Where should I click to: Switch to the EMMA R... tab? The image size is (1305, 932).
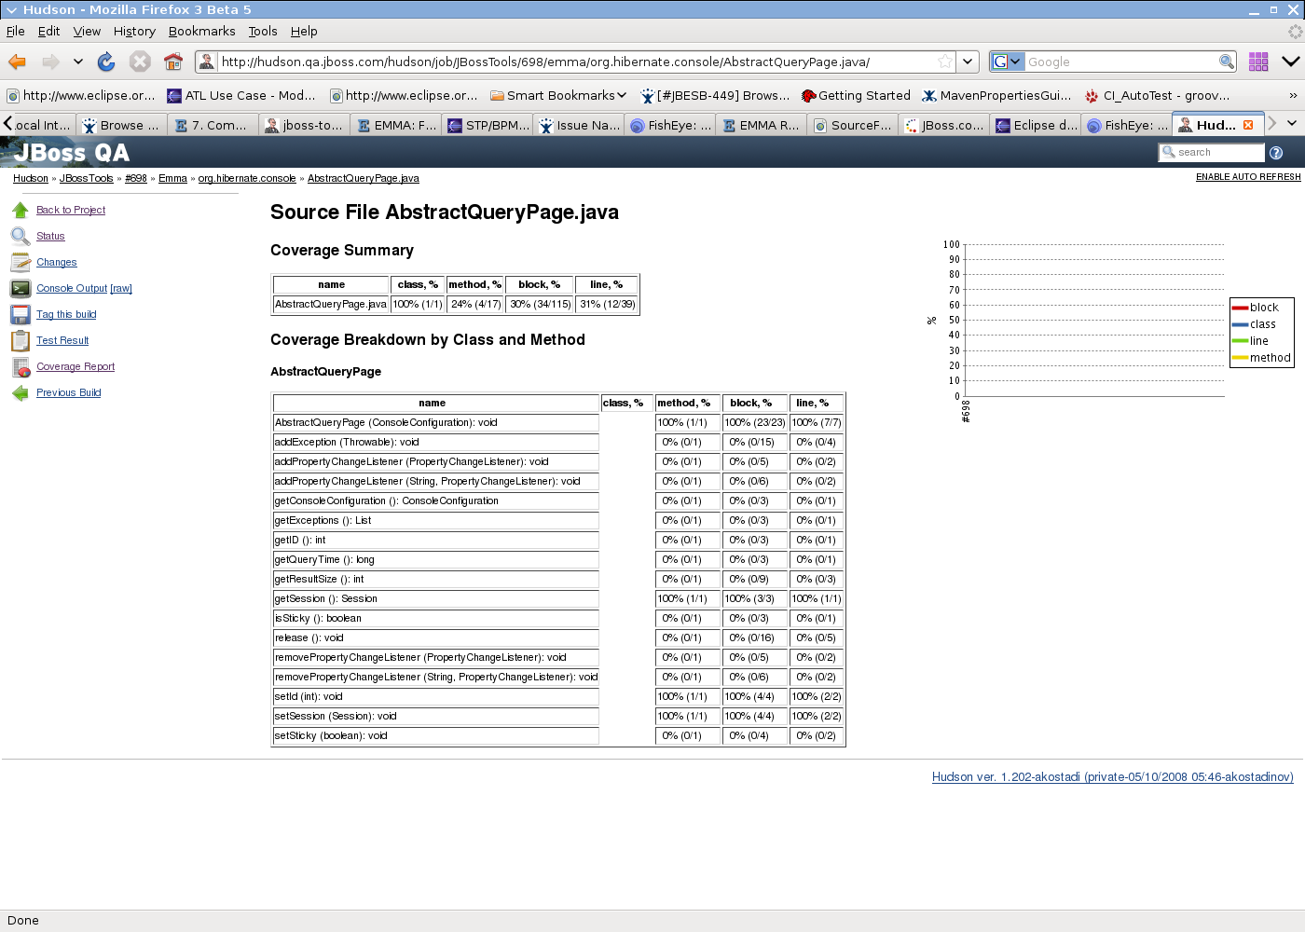click(761, 125)
